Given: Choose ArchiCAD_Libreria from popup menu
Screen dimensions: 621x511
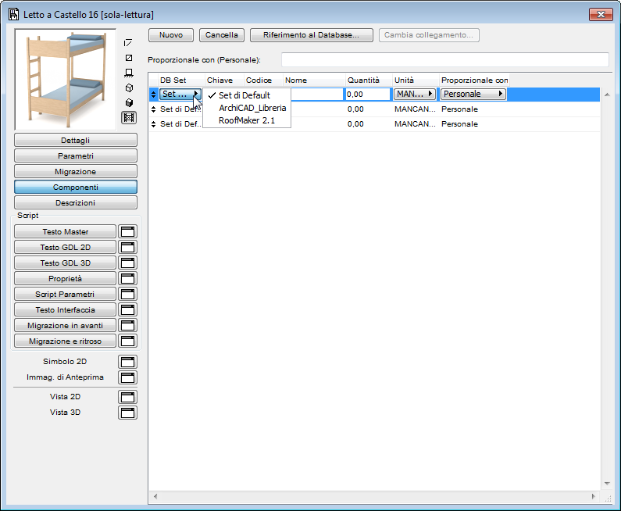Looking at the screenshot, I should [x=246, y=108].
